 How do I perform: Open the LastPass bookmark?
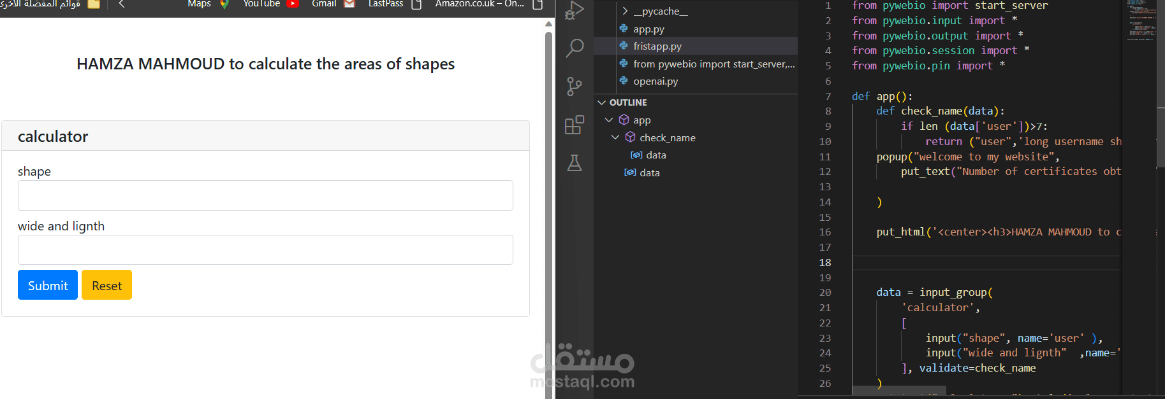tap(386, 4)
